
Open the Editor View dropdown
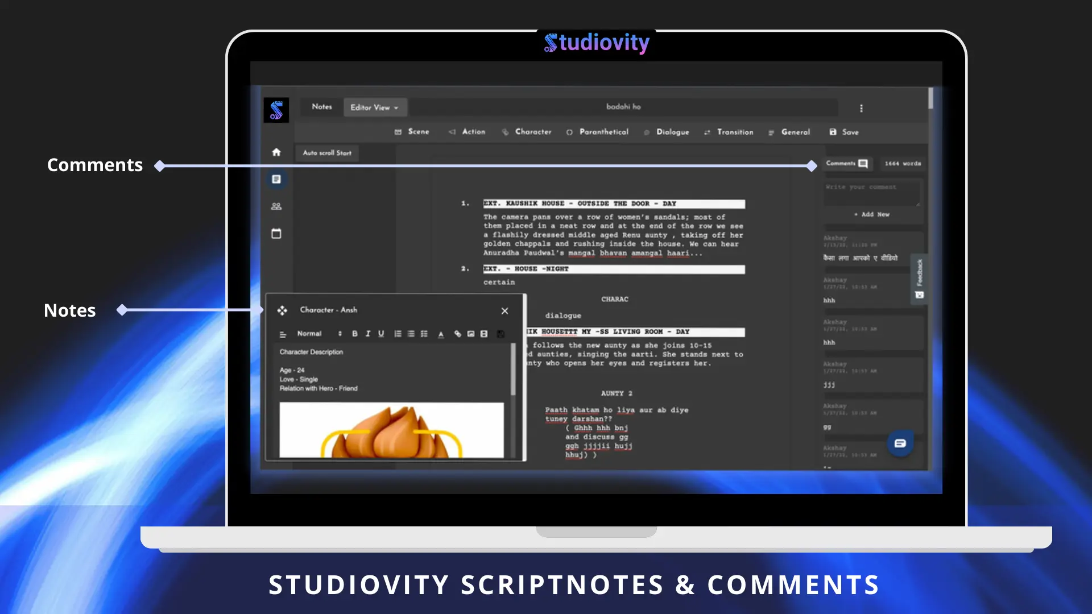pyautogui.click(x=375, y=107)
